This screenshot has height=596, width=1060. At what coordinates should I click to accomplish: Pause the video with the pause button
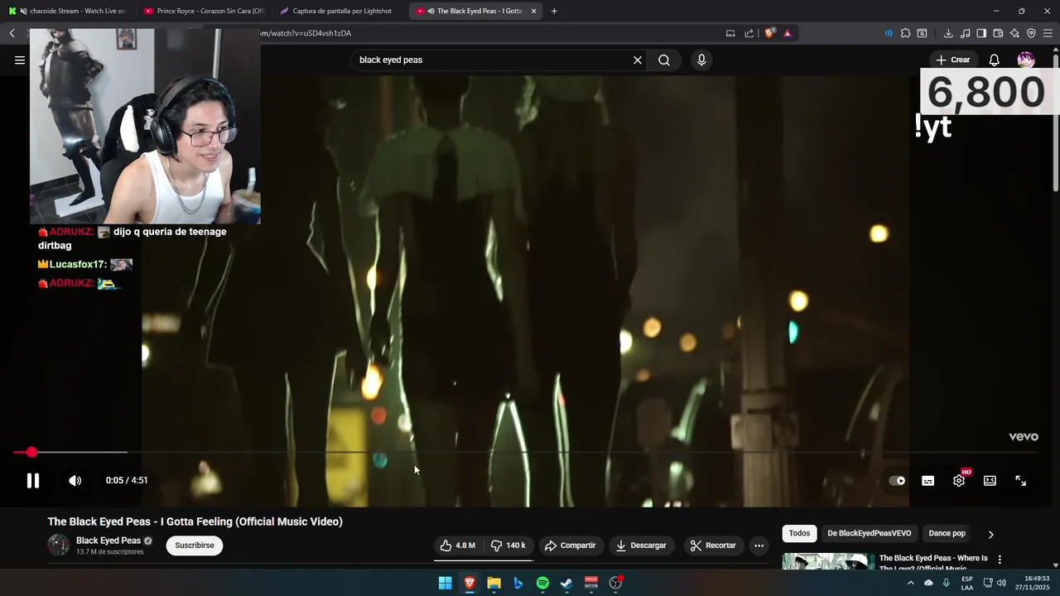[33, 480]
